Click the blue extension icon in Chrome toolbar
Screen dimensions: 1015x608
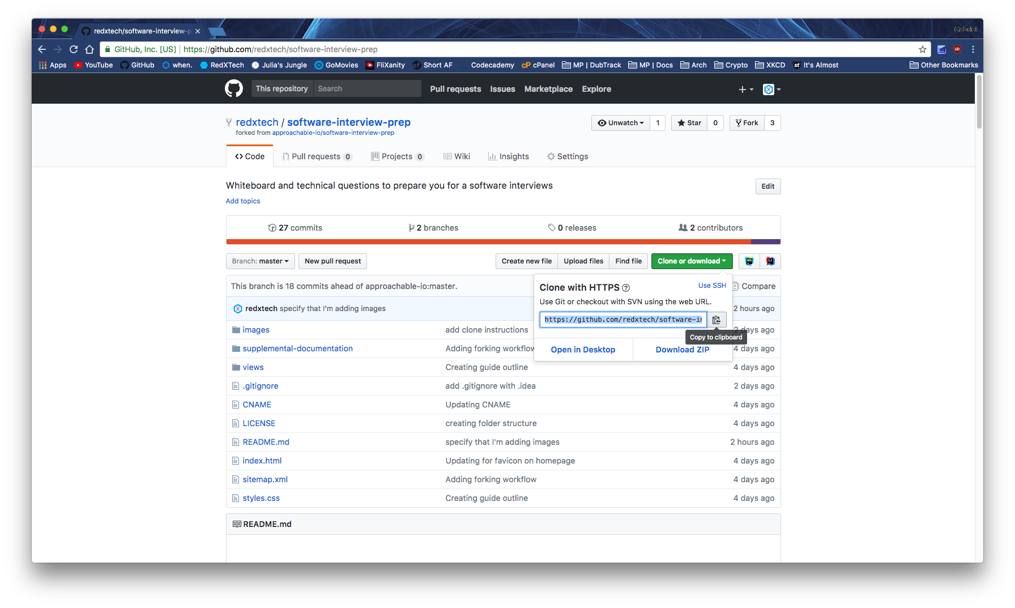click(x=941, y=49)
